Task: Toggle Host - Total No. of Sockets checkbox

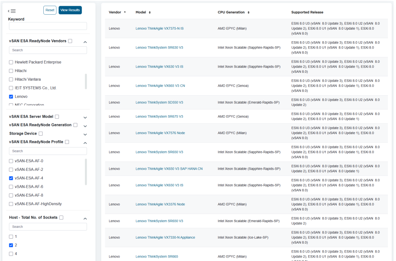Action: (x=61, y=217)
